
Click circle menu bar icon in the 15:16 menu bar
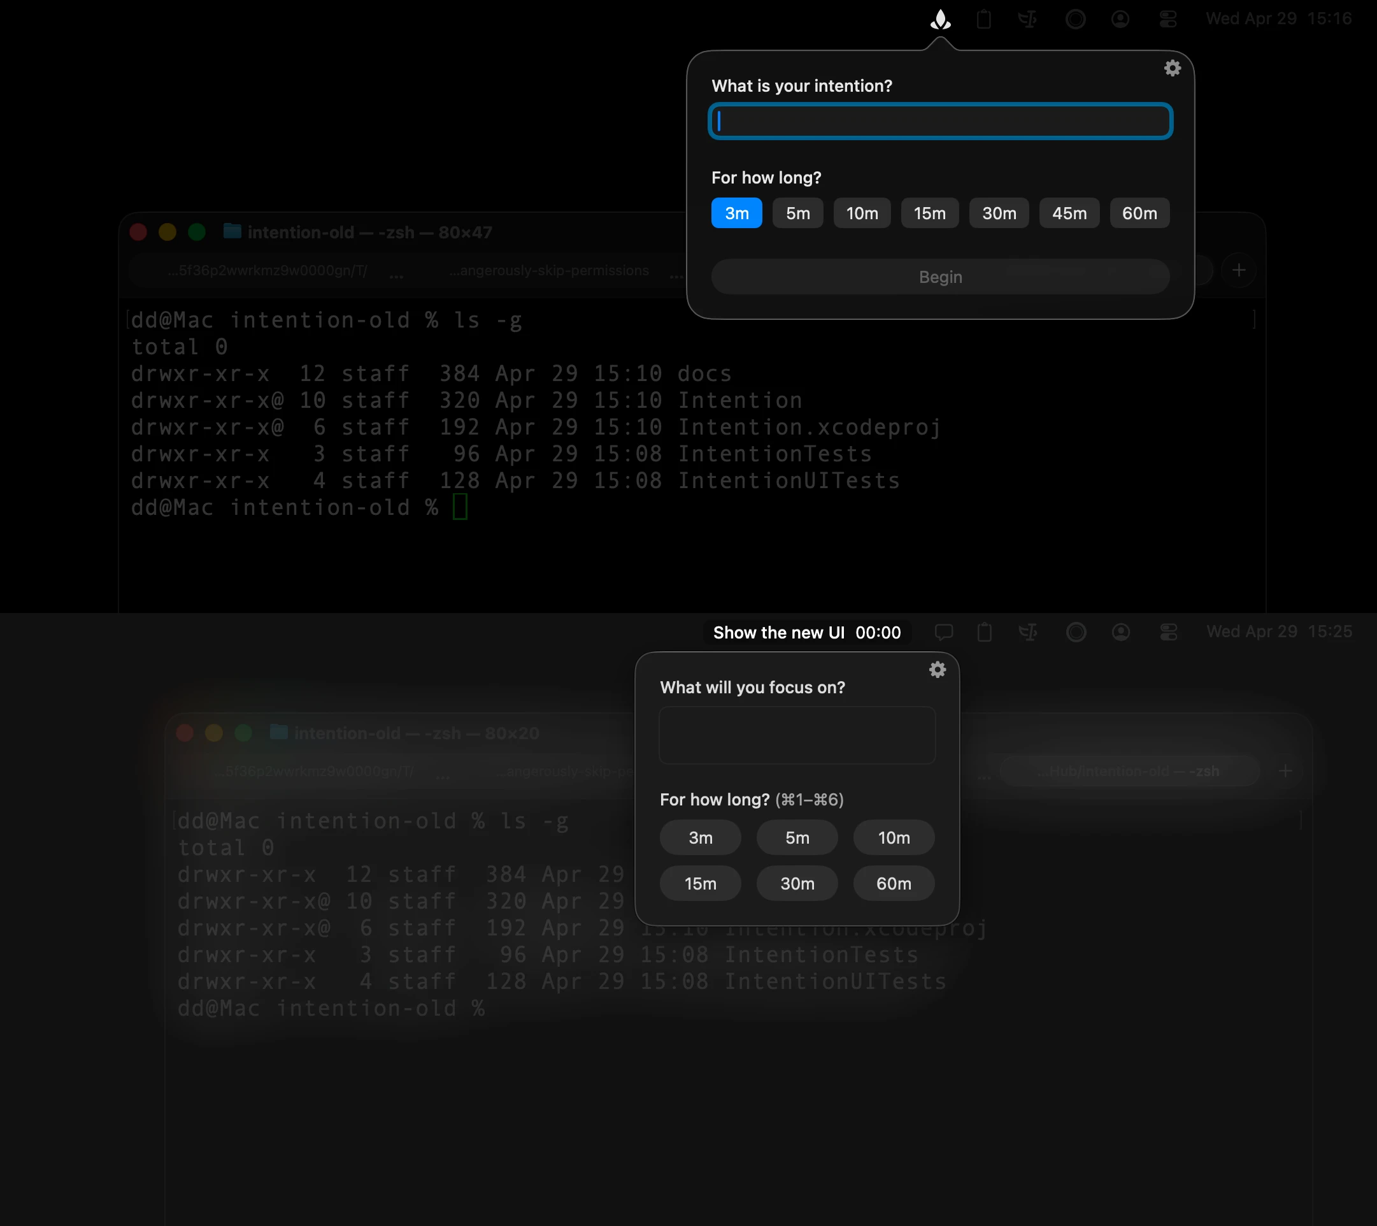[1075, 19]
